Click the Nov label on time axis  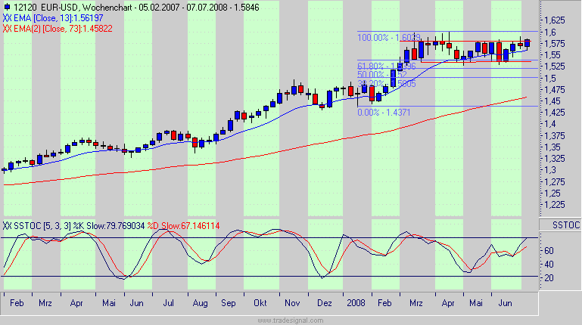coord(292,303)
